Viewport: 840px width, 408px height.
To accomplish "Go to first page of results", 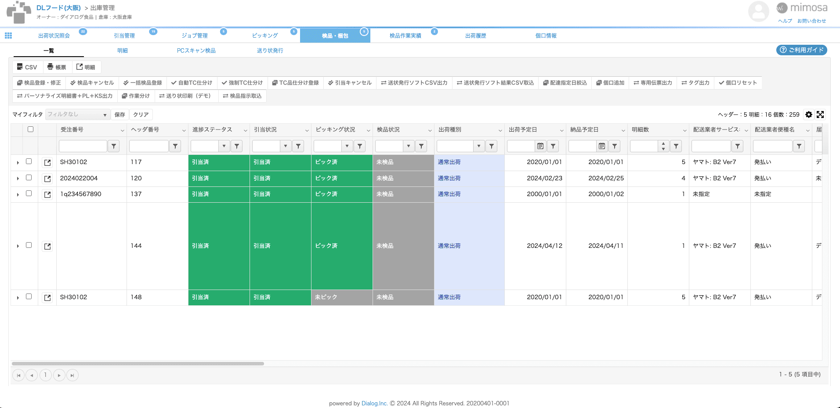I will coord(18,375).
